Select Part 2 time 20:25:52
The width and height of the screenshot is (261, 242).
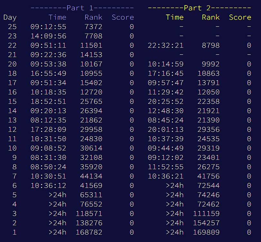166,102
